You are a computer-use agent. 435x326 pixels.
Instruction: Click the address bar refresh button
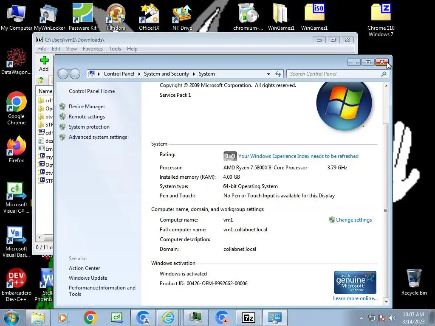tap(278, 74)
